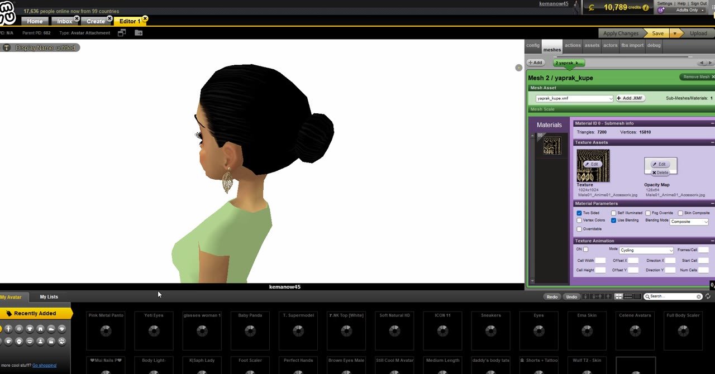This screenshot has height=374, width=715.
Task: Switch to the actors tab
Action: [610, 46]
